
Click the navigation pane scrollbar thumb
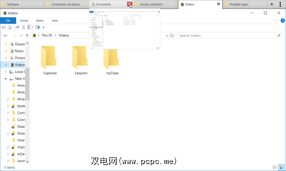pos(27,84)
